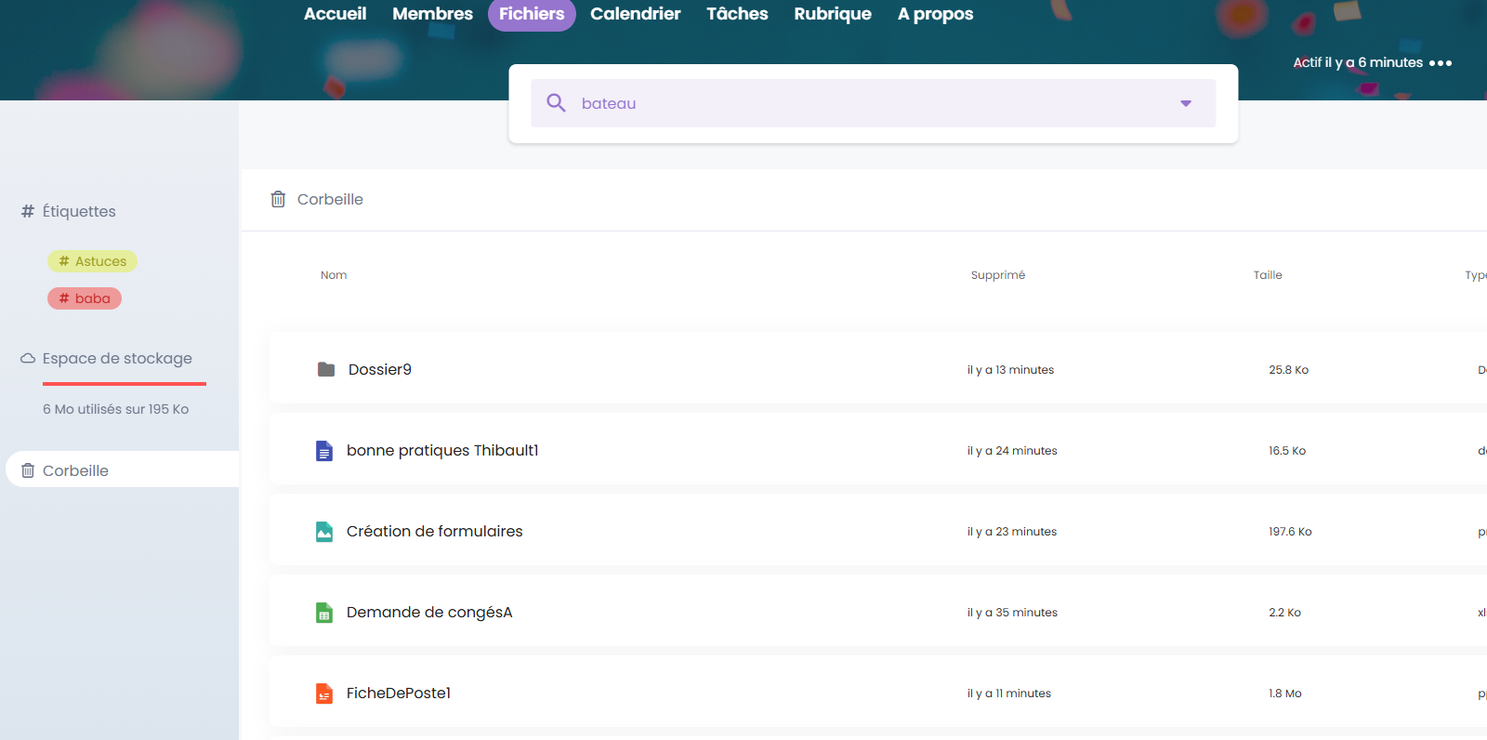Open the three-dots menu near activity status

click(1441, 63)
